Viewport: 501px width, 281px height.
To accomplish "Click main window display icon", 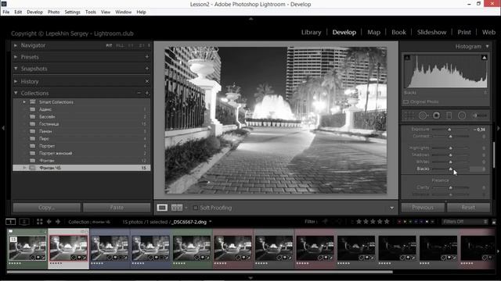I will (x=10, y=222).
